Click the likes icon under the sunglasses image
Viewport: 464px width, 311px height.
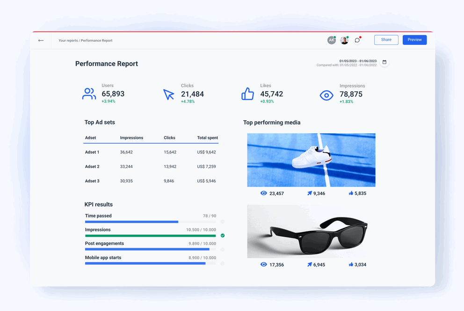click(350, 264)
